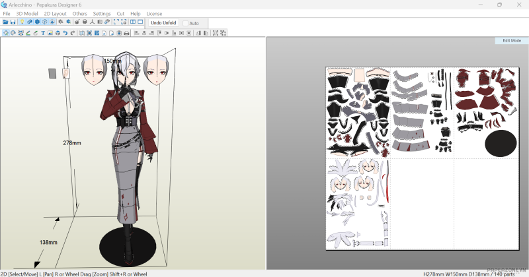Image resolution: width=529 pixels, height=277 pixels.
Task: Select the Select/Move tool icon
Action: (x=6, y=33)
